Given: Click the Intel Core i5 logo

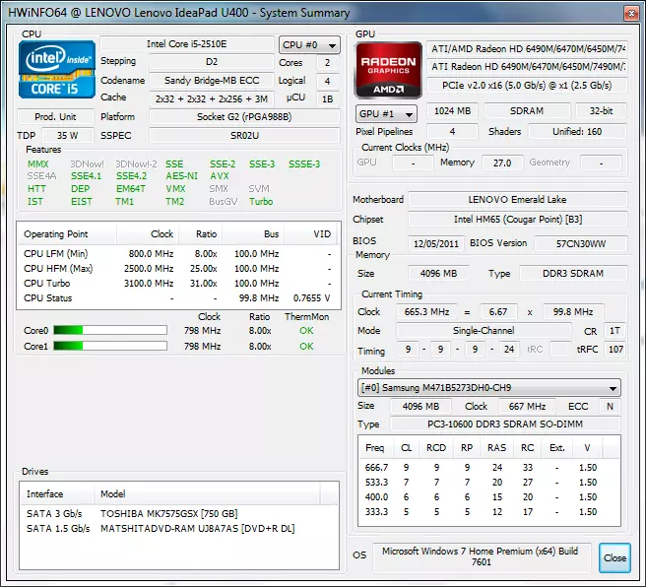Looking at the screenshot, I should [x=57, y=69].
